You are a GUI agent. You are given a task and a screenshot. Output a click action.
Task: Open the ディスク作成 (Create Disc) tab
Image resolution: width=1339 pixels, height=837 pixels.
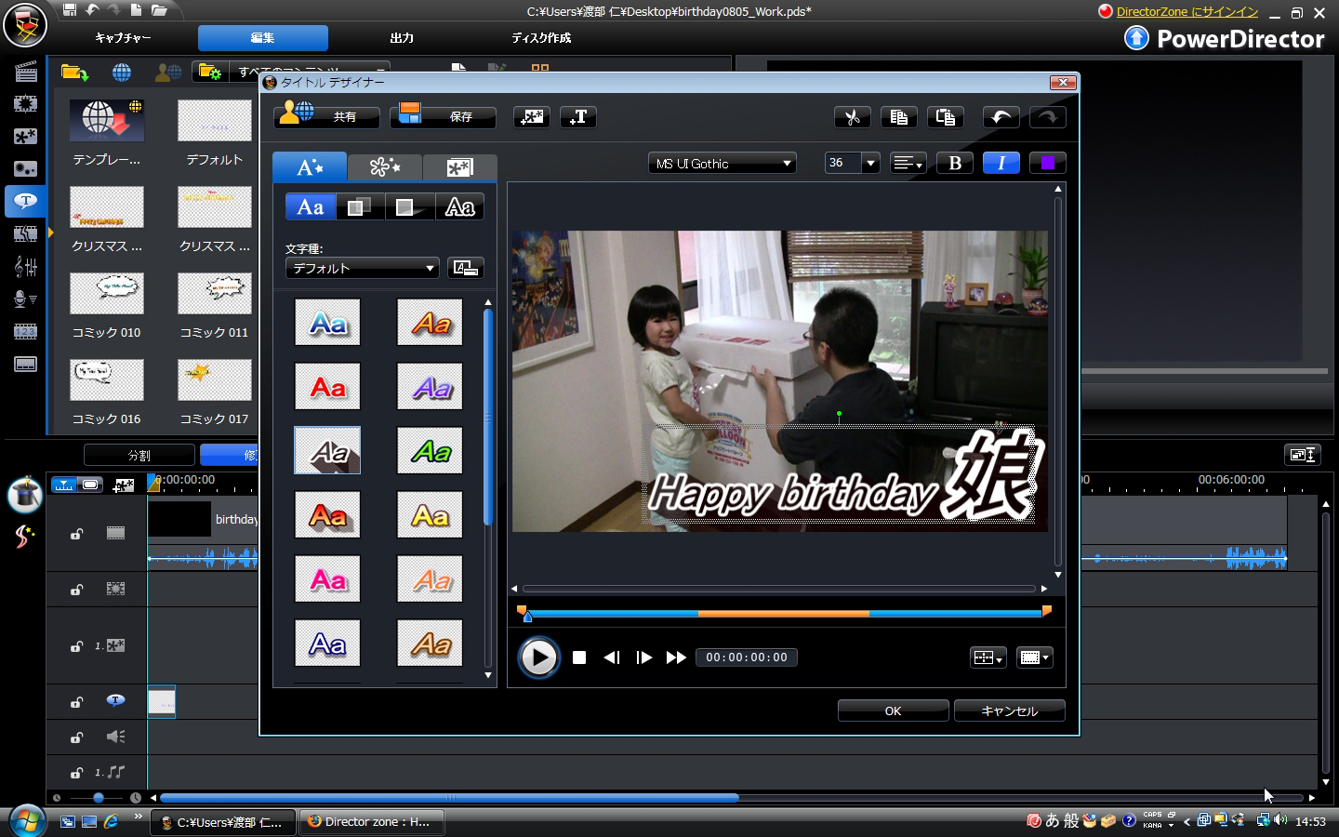[x=541, y=38]
